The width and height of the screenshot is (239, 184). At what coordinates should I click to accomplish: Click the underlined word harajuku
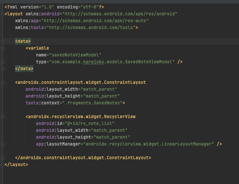(94, 62)
